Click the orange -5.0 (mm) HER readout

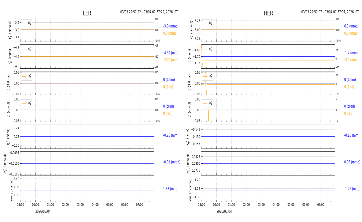351,60
